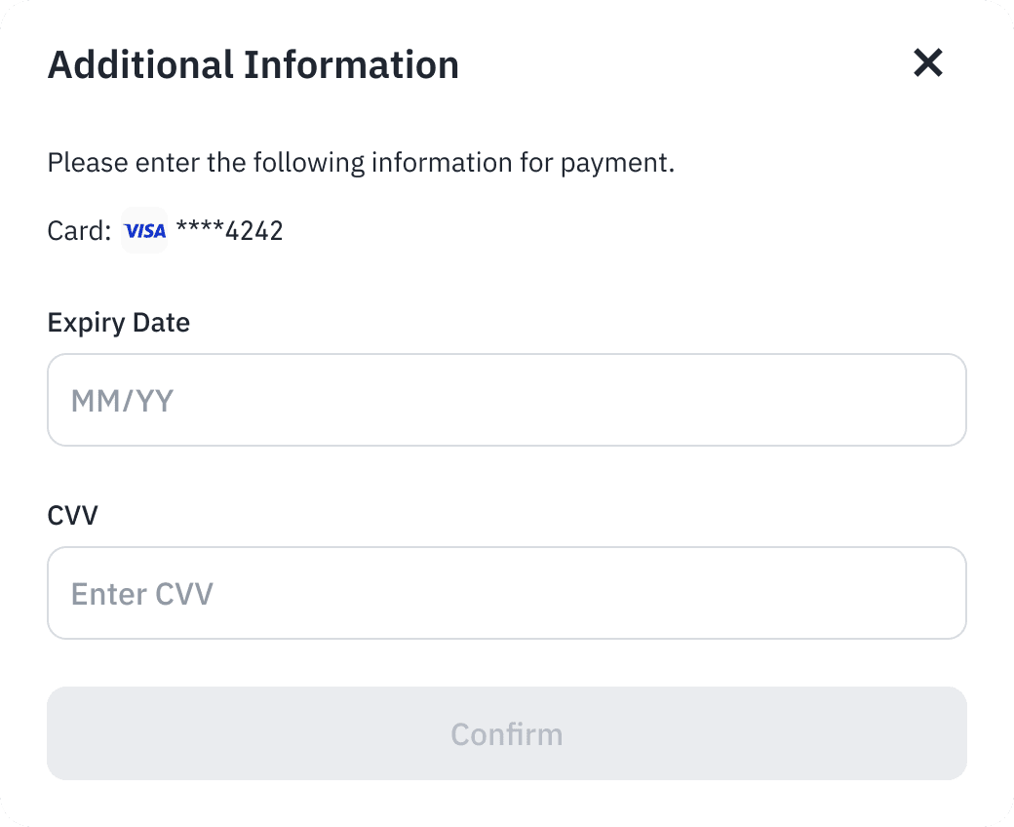Image resolution: width=1014 pixels, height=827 pixels.
Task: Click the payment instruction sentence
Action: point(361,162)
